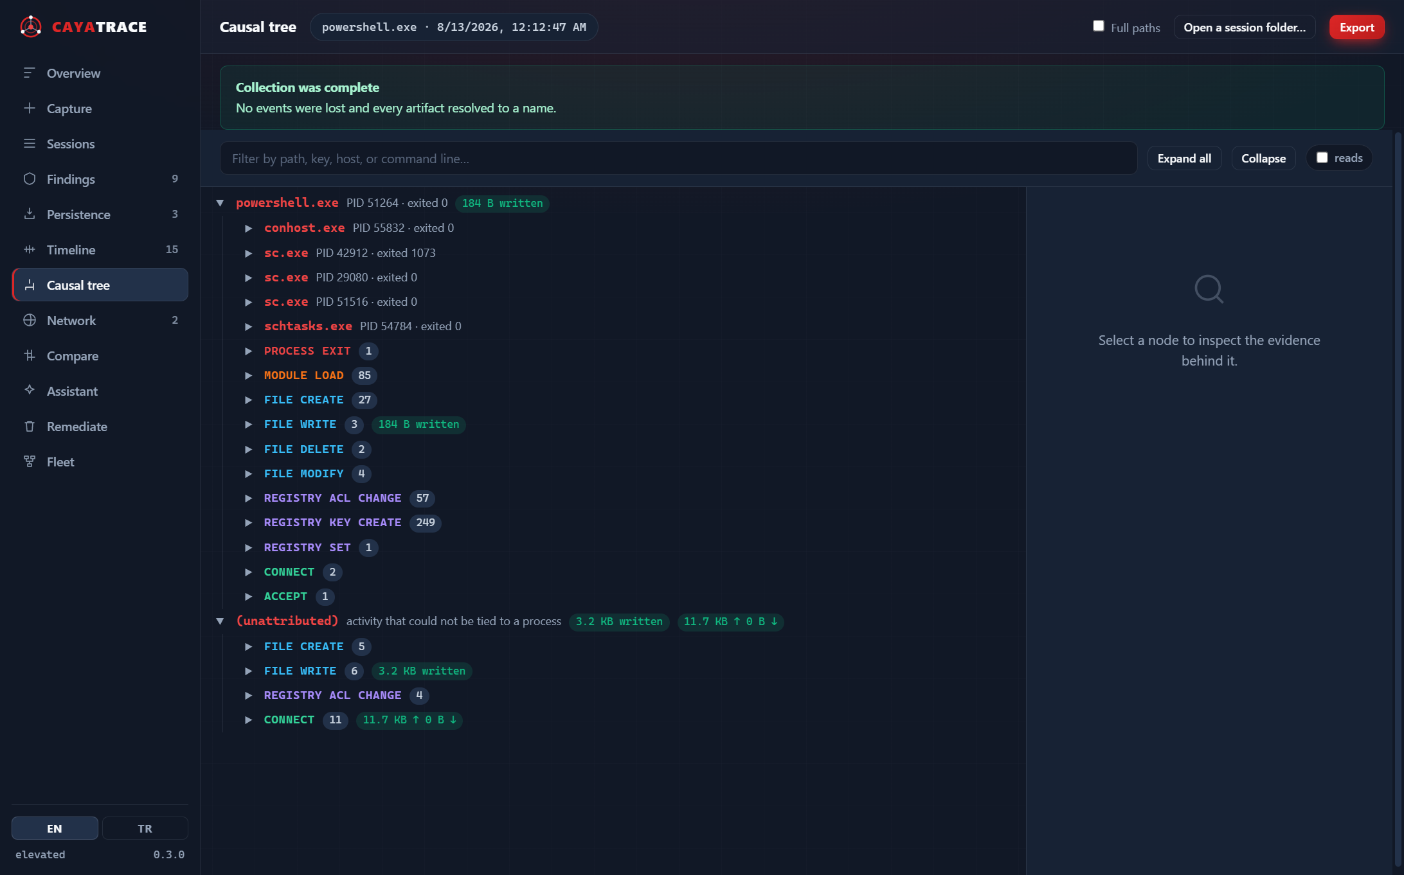Image resolution: width=1404 pixels, height=875 pixels.
Task: Switch language to TR
Action: [145, 828]
